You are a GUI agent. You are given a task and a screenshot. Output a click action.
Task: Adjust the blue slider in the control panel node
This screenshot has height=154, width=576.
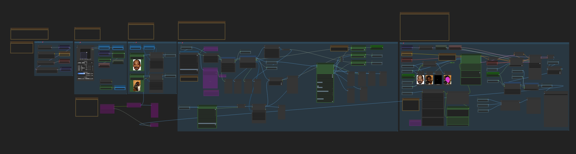[82, 73]
